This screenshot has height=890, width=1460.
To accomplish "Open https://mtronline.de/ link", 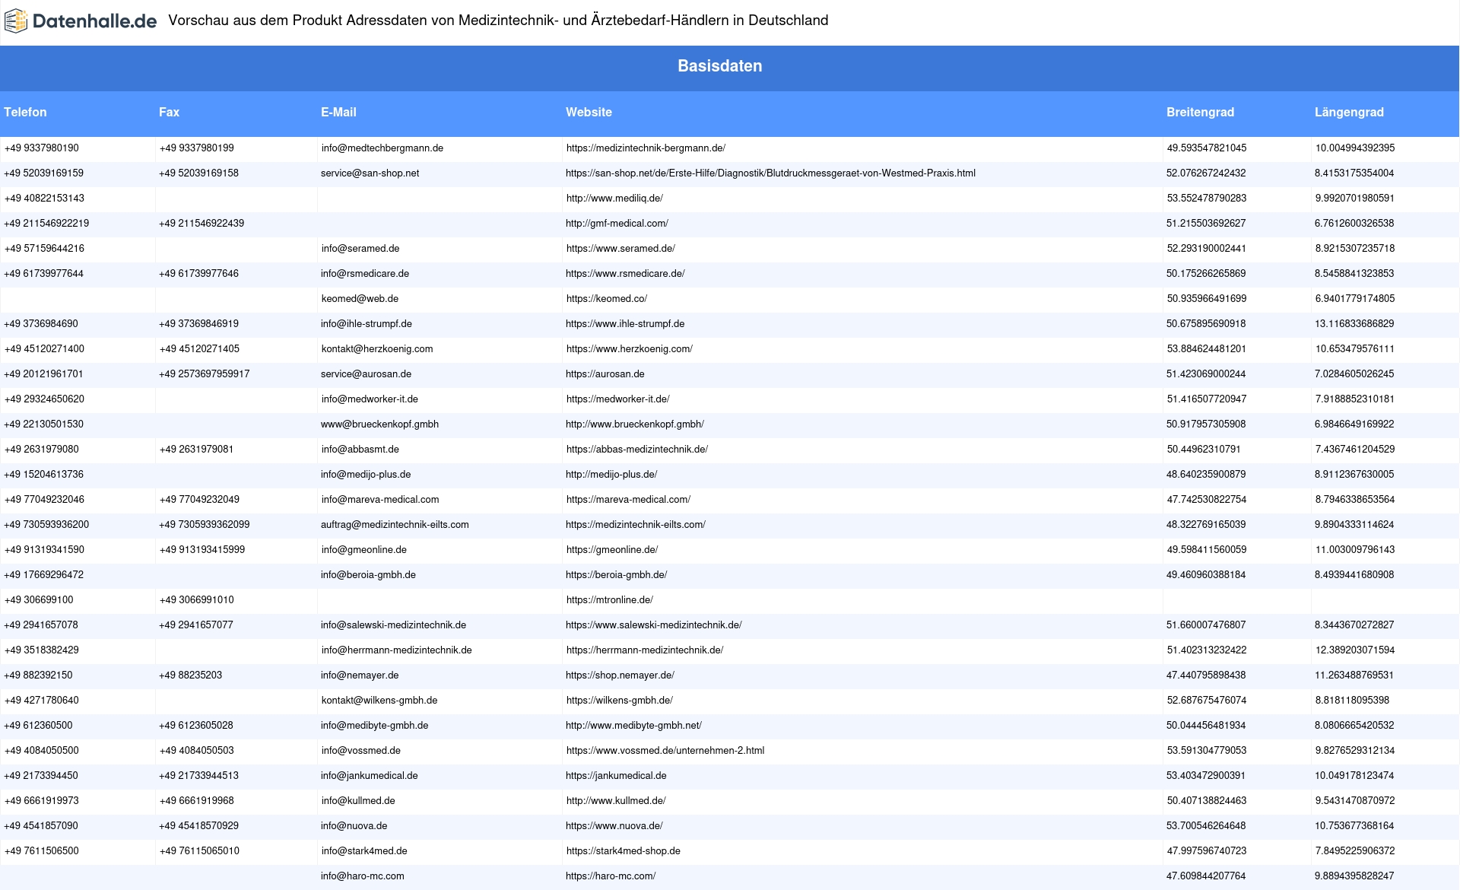I will pos(610,600).
